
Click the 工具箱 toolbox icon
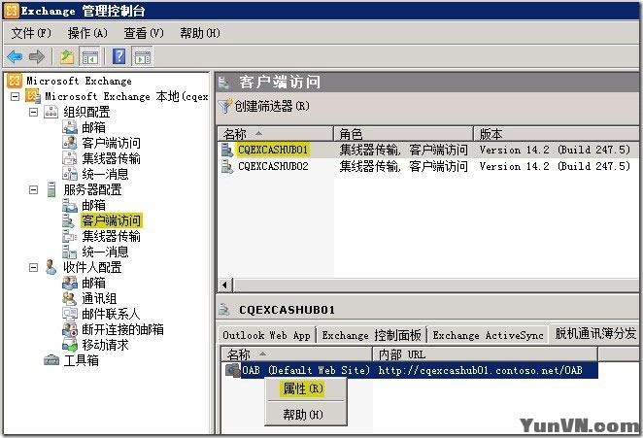[51, 360]
